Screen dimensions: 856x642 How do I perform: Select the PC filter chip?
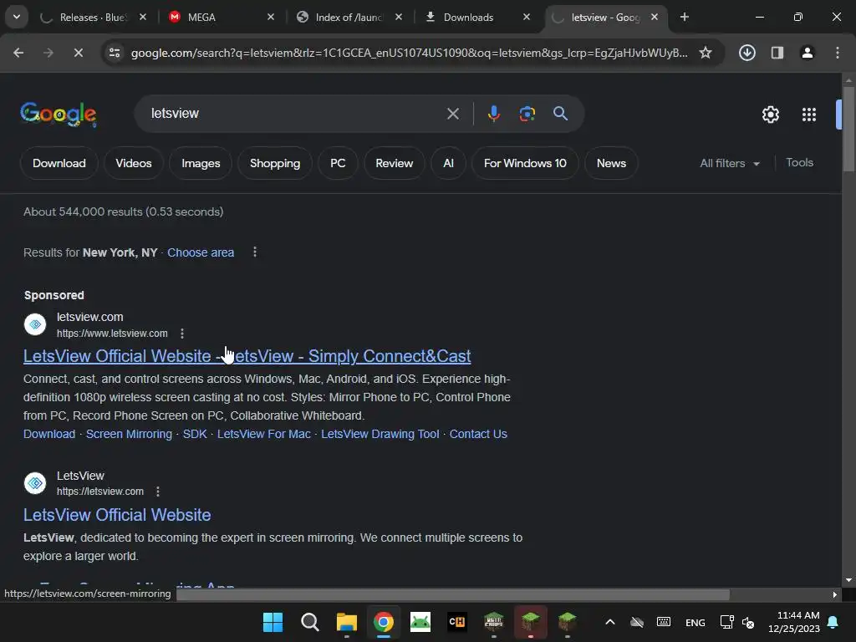338,163
